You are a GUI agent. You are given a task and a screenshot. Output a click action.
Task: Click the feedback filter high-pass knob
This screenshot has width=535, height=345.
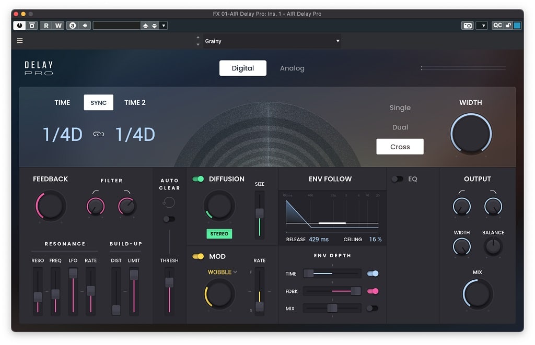(x=96, y=206)
